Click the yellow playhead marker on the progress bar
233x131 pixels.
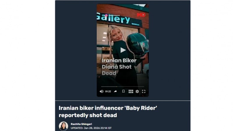coord(117,86)
